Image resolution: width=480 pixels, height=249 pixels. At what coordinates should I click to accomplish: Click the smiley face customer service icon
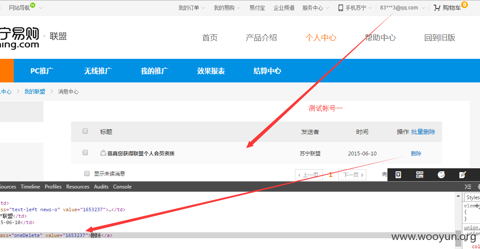click(441, 175)
